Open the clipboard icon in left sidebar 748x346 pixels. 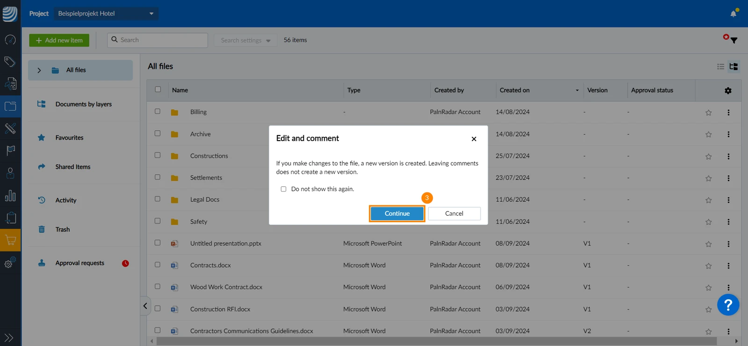tap(10, 218)
